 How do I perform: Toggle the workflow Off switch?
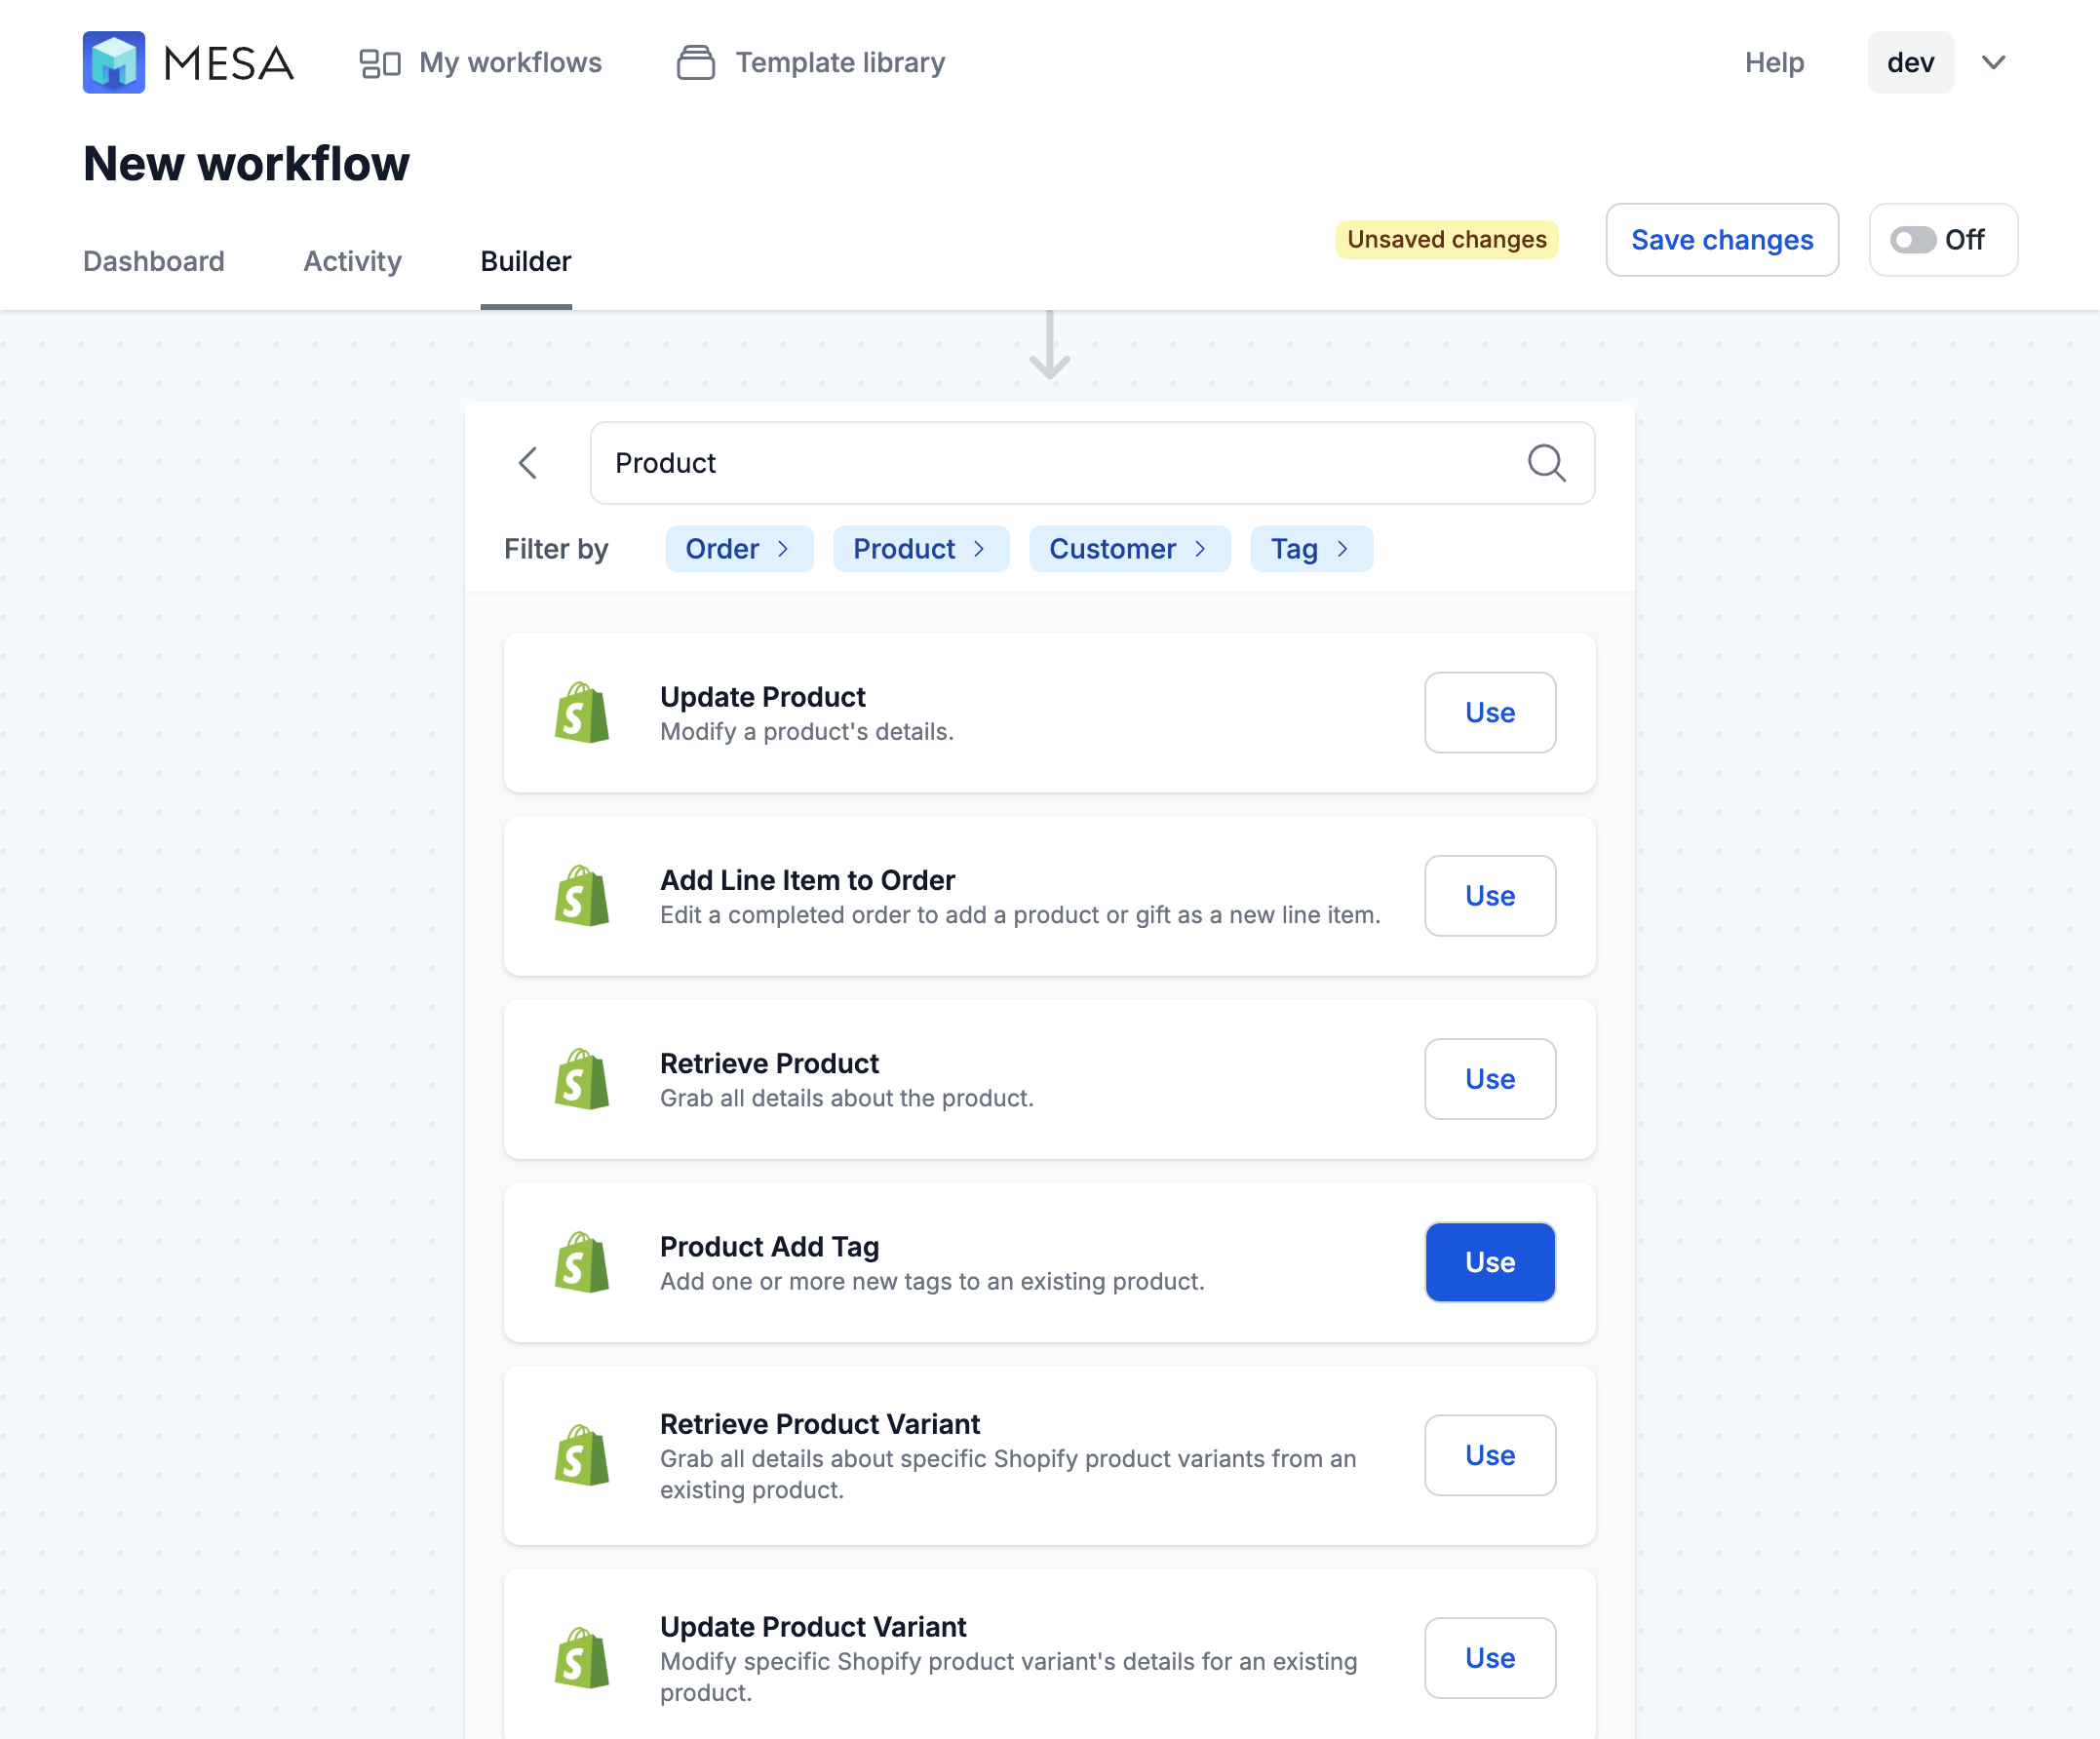(x=1915, y=239)
